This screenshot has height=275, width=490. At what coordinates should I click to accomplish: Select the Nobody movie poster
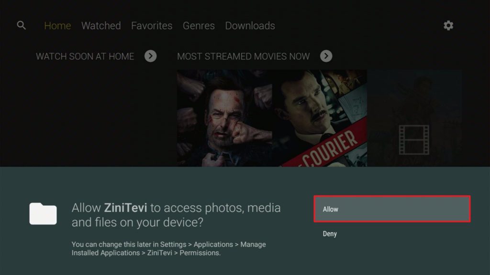click(x=224, y=118)
